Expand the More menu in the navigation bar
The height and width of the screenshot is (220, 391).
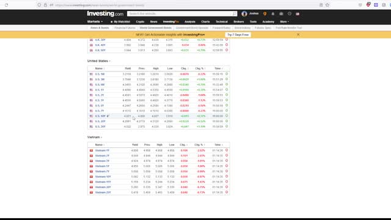click(x=284, y=22)
